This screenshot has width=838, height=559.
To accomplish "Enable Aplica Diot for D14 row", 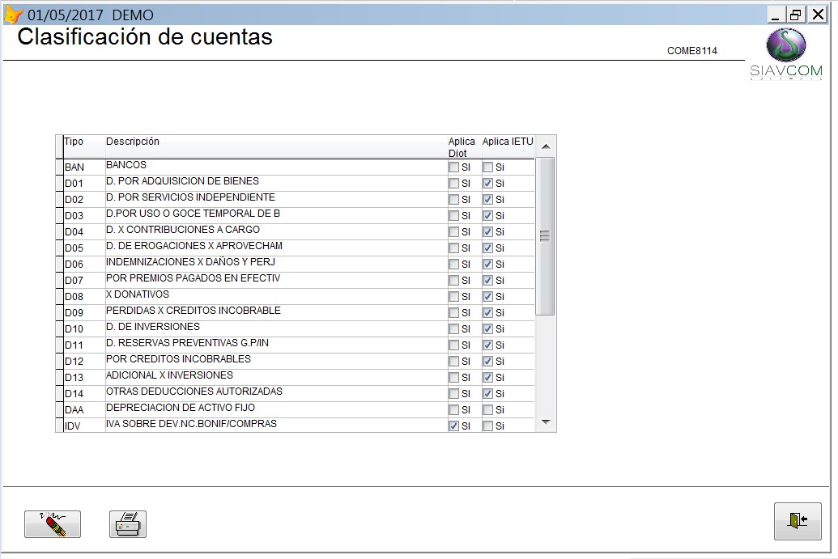I will pyautogui.click(x=453, y=393).
